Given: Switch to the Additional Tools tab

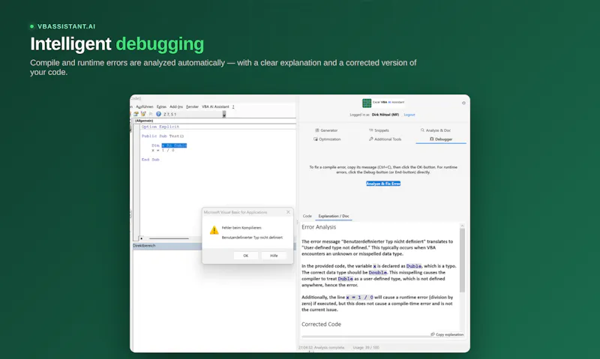Looking at the screenshot, I should [385, 139].
